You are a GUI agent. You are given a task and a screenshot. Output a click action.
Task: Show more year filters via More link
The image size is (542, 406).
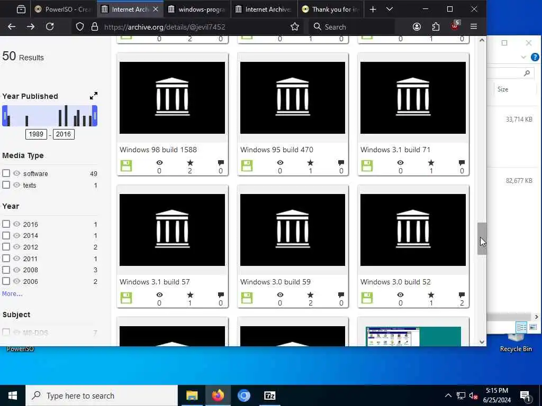click(12, 293)
